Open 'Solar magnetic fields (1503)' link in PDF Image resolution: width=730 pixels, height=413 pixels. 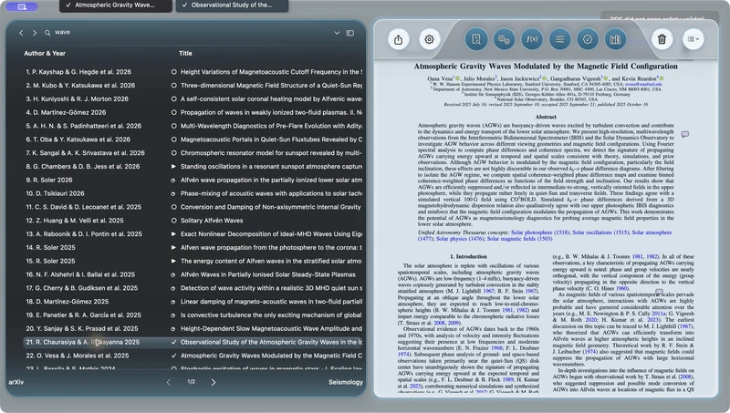(519, 239)
